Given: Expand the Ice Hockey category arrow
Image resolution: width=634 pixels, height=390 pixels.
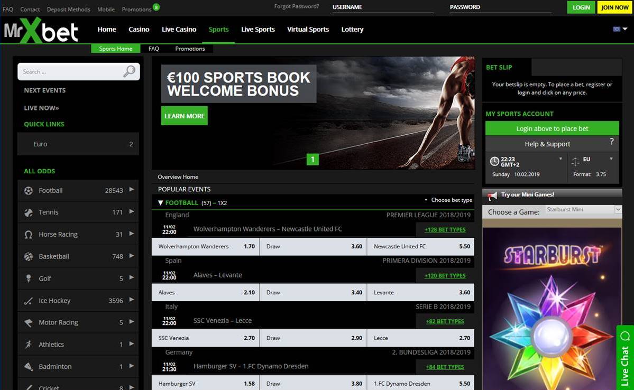Looking at the screenshot, I should [132, 300].
